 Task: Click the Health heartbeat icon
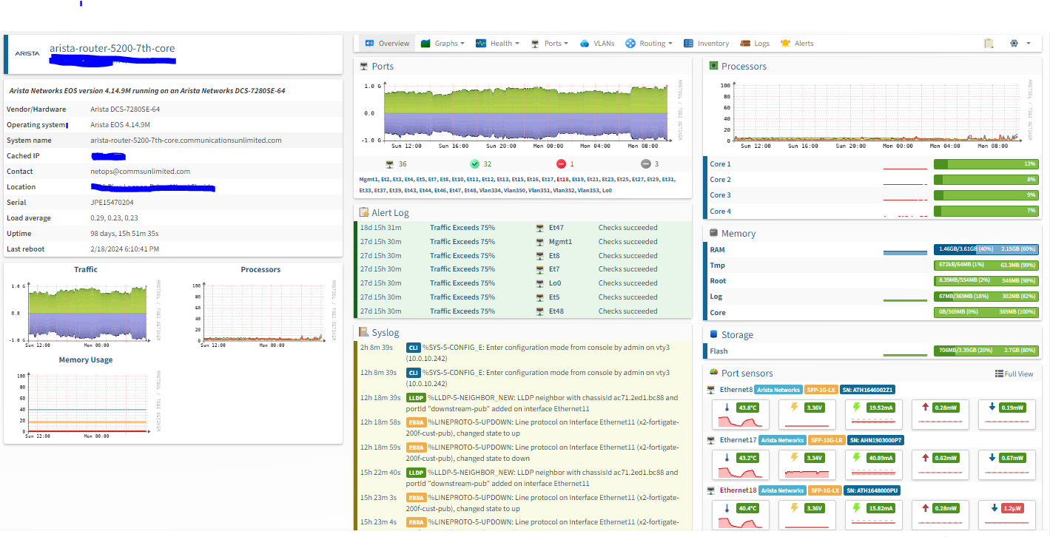(481, 43)
